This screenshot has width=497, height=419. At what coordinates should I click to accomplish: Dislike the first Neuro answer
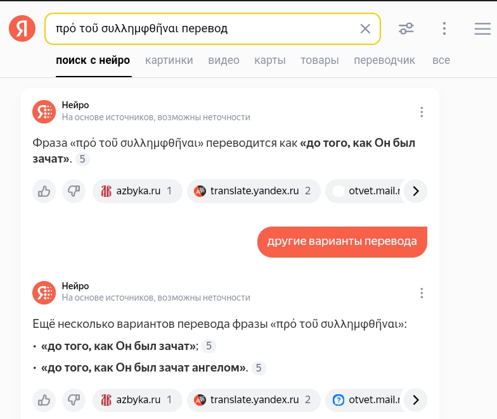[x=74, y=191]
